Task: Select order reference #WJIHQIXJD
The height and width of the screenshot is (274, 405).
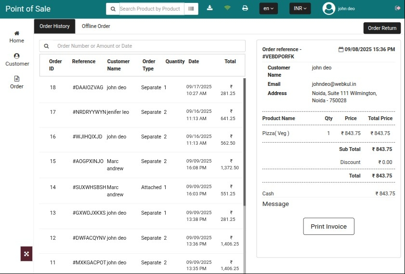Action: click(87, 137)
